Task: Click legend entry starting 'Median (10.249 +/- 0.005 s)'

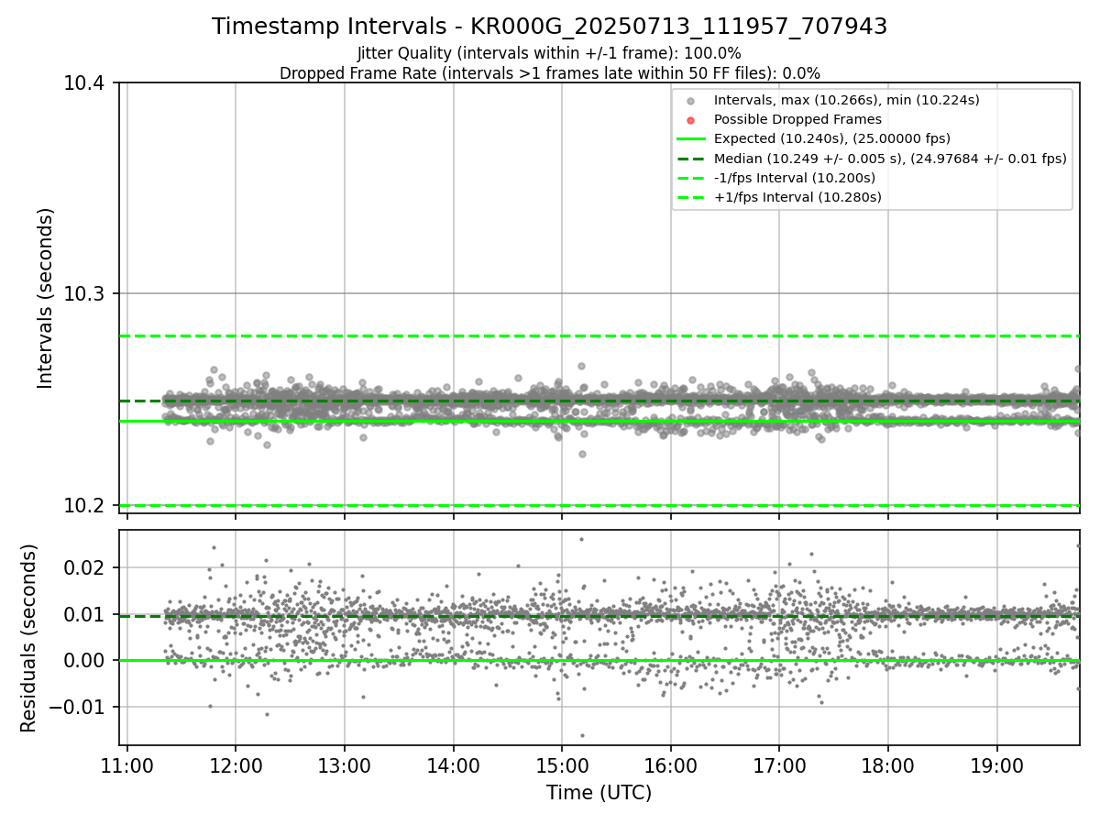Action: click(x=890, y=159)
